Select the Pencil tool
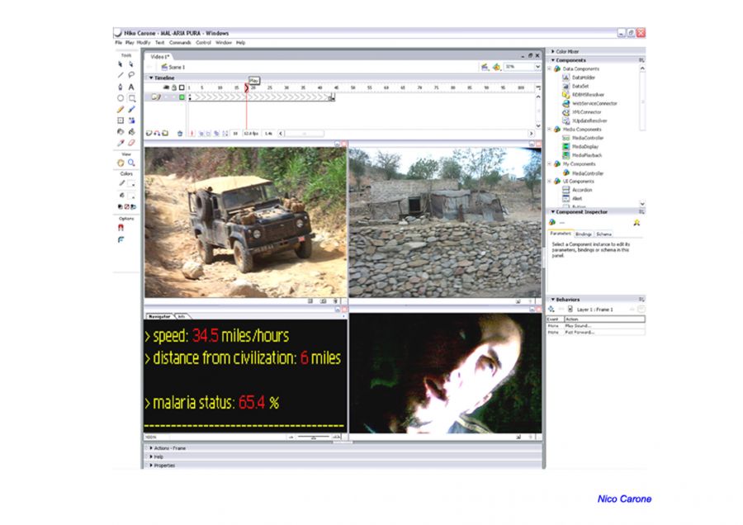The width and height of the screenshot is (743, 525). 121,110
